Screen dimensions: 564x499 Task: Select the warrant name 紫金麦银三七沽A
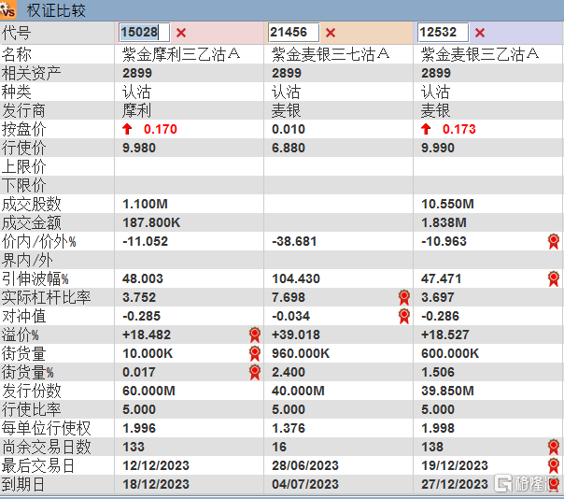(331, 55)
